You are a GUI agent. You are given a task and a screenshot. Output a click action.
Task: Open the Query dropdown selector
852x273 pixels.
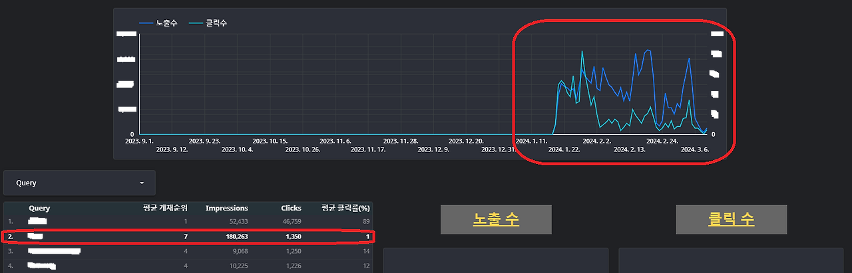pyautogui.click(x=79, y=183)
